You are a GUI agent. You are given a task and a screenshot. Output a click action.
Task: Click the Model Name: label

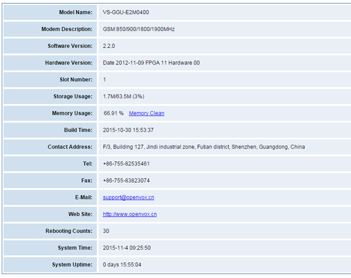[76, 13]
